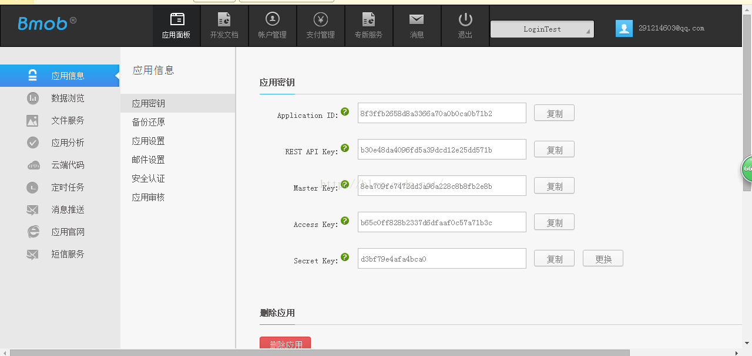Go to 帐户管理 in top bar
Viewport: 752px width, 356px height.
click(273, 26)
